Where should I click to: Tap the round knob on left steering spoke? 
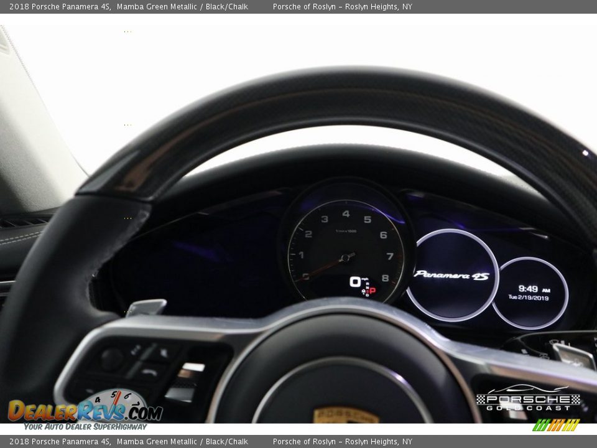click(x=112, y=359)
